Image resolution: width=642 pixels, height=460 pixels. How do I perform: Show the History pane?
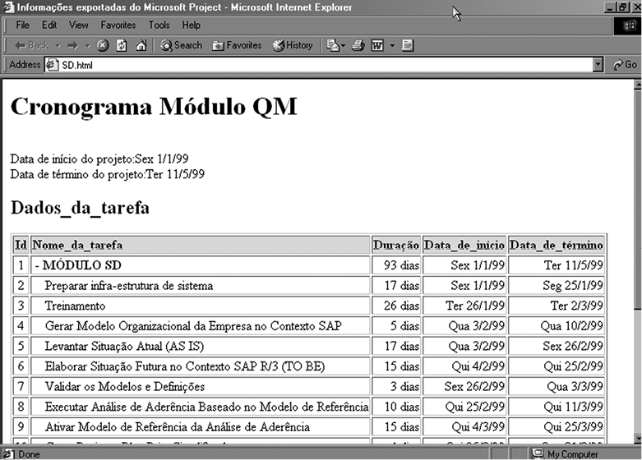pyautogui.click(x=293, y=45)
